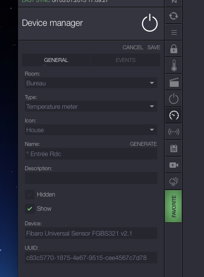Open the weather cloud icon
The image size is (204, 277).
tap(173, 181)
